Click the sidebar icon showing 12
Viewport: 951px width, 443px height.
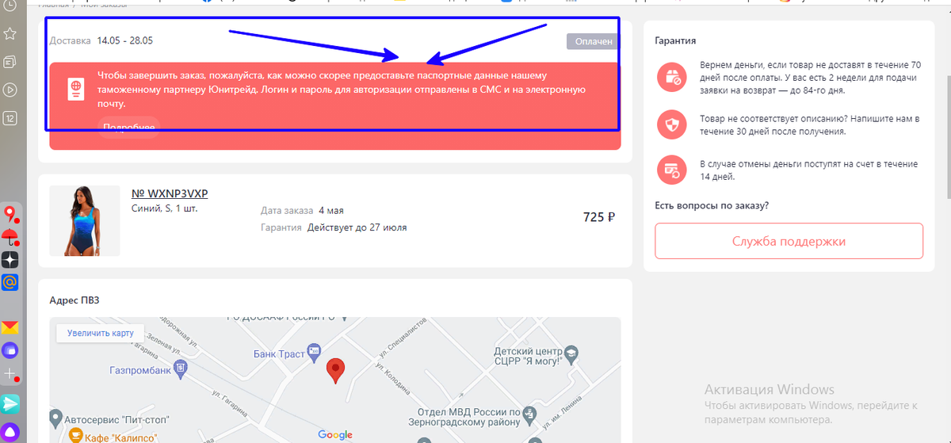click(x=10, y=118)
